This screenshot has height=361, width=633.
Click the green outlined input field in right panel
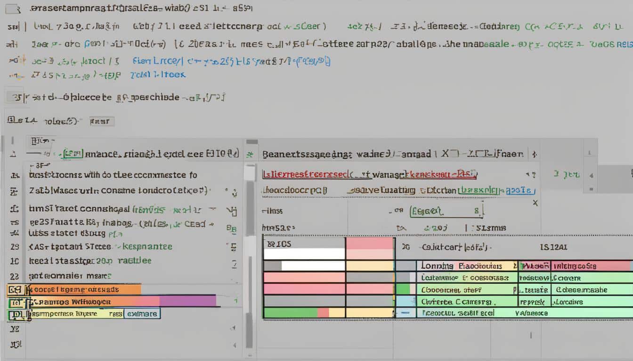[x=446, y=212]
